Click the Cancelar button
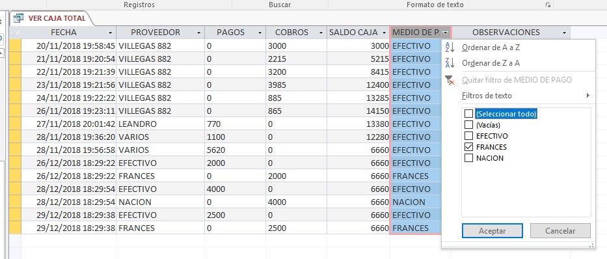The image size is (607, 259). tap(560, 231)
